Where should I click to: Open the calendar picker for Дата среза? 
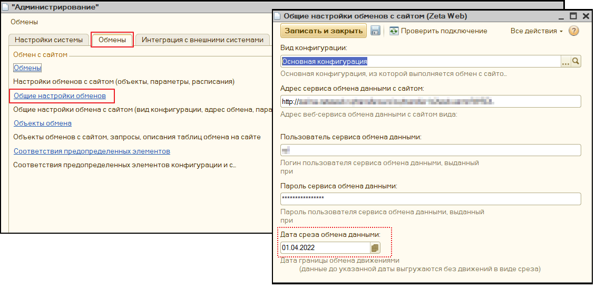click(x=375, y=248)
